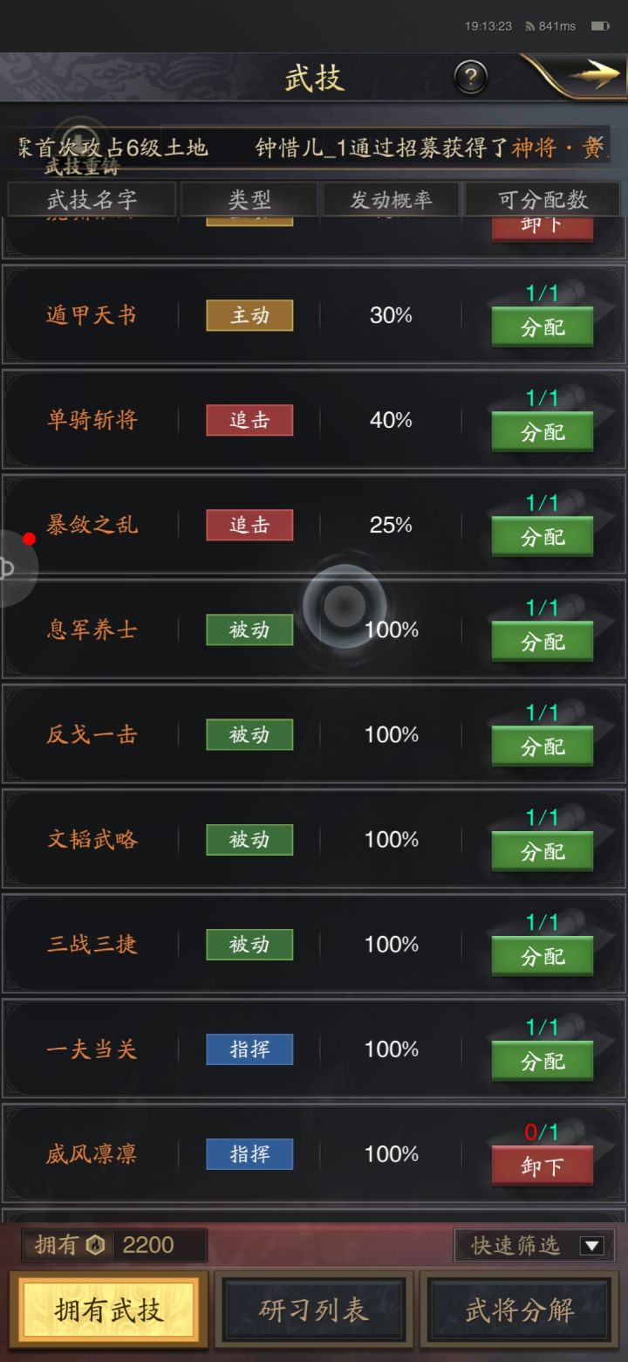Viewport: 628px width, 1362px height.
Task: Switch to the 研习列表 tab
Action: pyautogui.click(x=314, y=1309)
